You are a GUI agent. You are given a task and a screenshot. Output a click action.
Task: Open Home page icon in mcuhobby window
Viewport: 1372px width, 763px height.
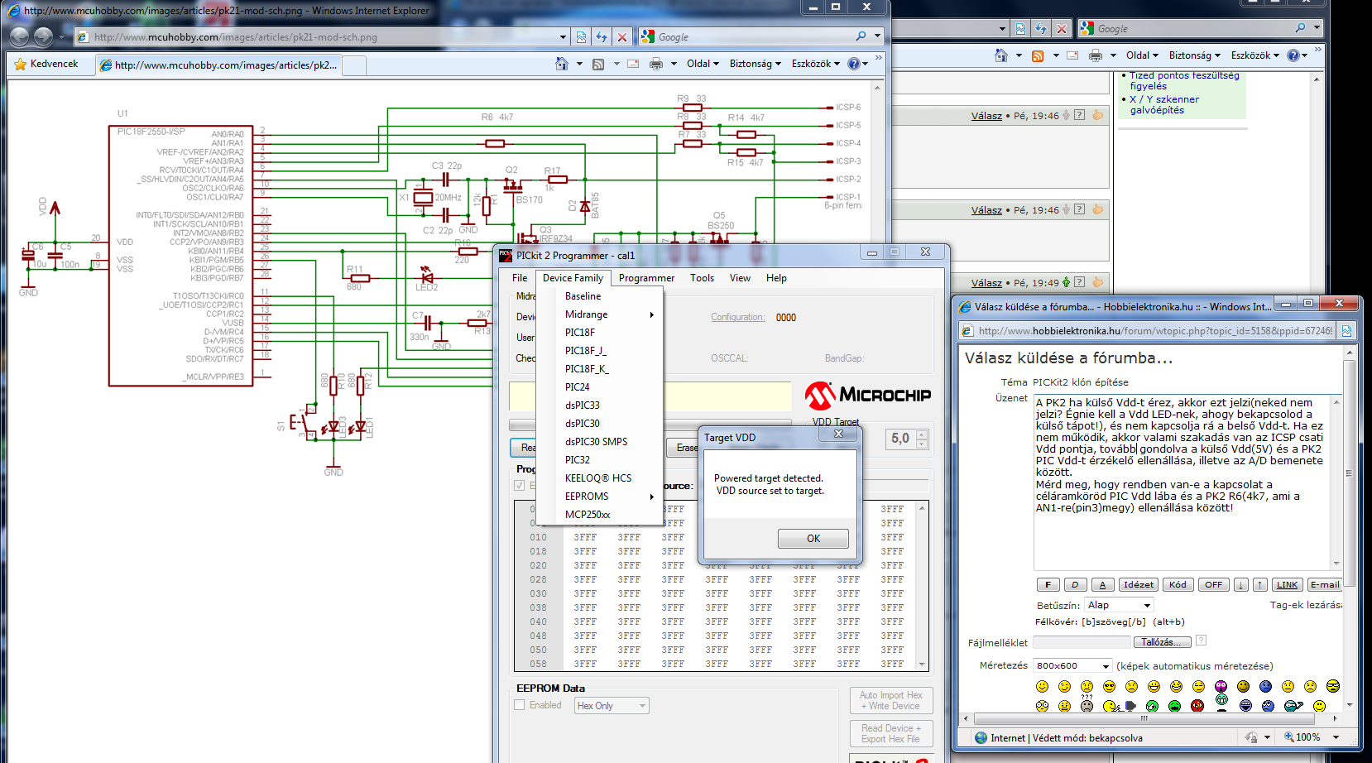(562, 64)
